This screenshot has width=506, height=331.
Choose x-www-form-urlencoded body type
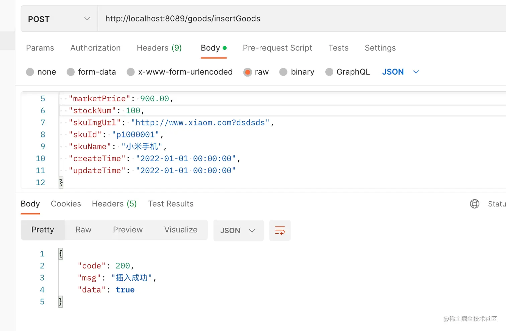pyautogui.click(x=131, y=72)
